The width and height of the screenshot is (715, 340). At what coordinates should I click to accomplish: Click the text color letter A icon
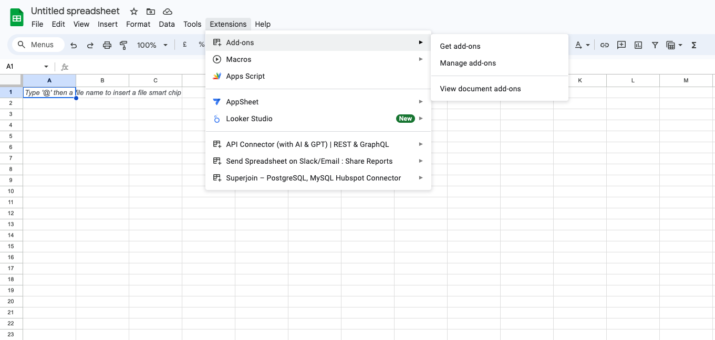(578, 45)
